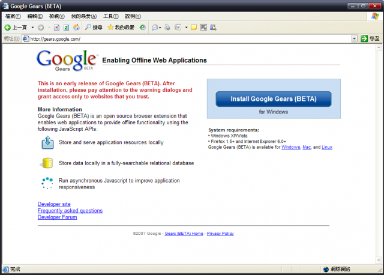Click the History/Media globe toolbar icon

[143, 28]
